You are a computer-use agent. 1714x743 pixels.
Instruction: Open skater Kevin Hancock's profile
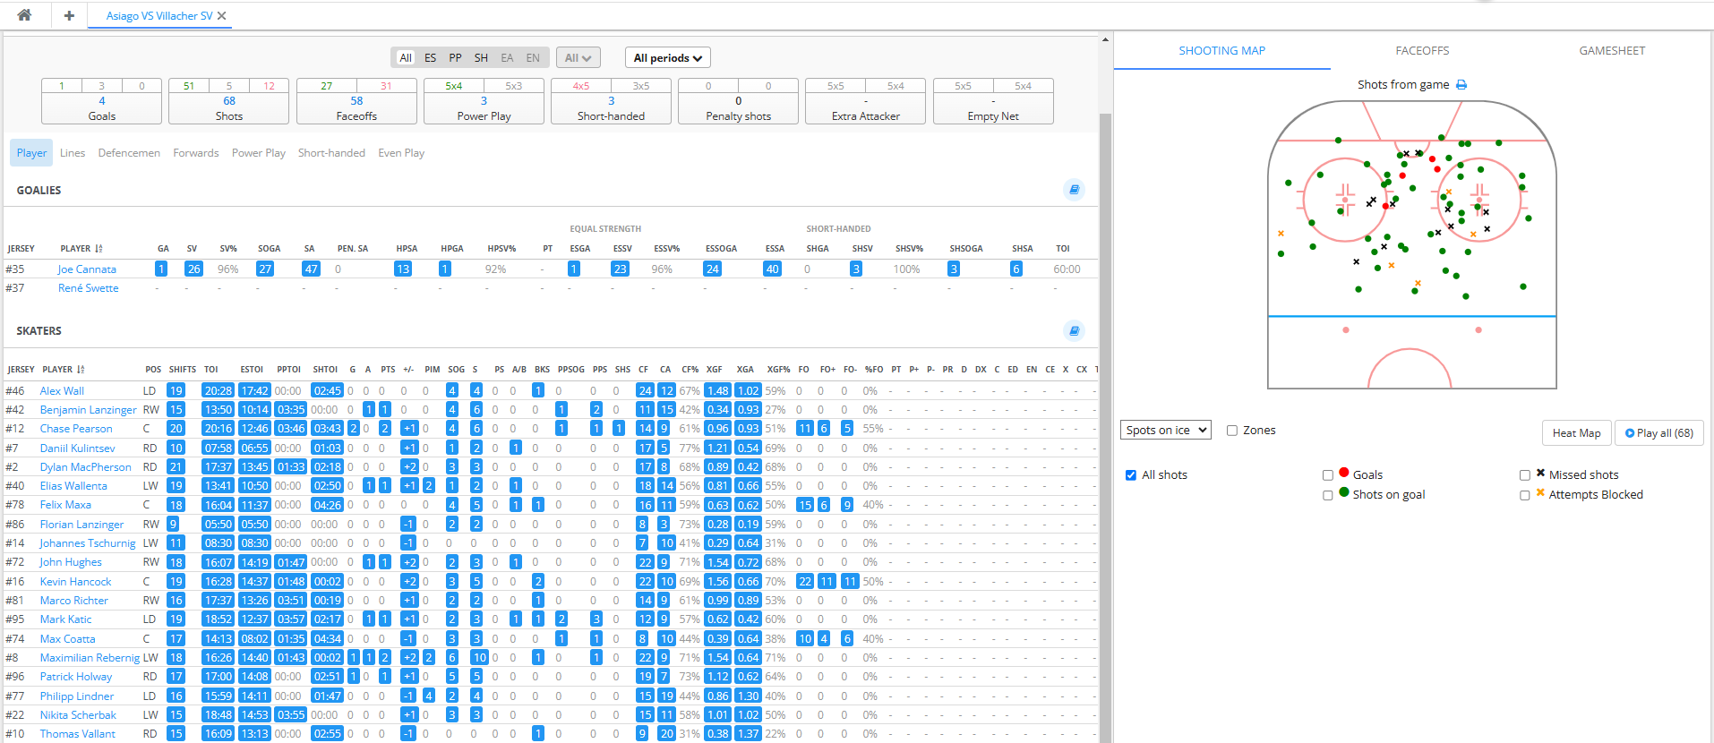(75, 582)
